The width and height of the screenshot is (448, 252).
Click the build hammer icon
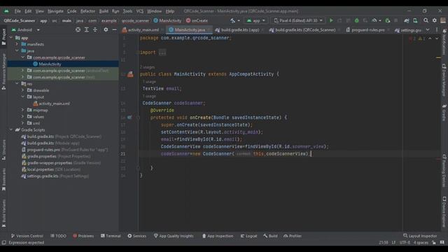[x=233, y=20]
